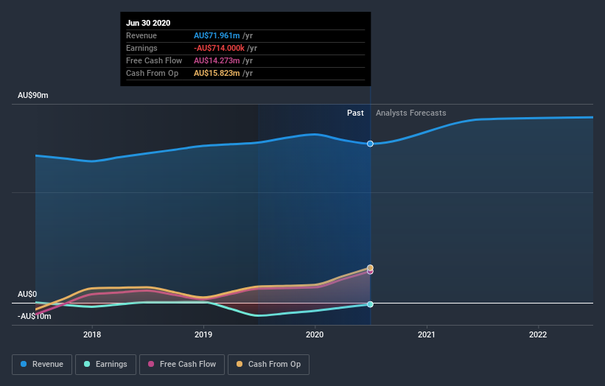Viewport: 605px width, 386px height.
Task: Click the AU$0 y-axis label
Action: click(x=27, y=294)
